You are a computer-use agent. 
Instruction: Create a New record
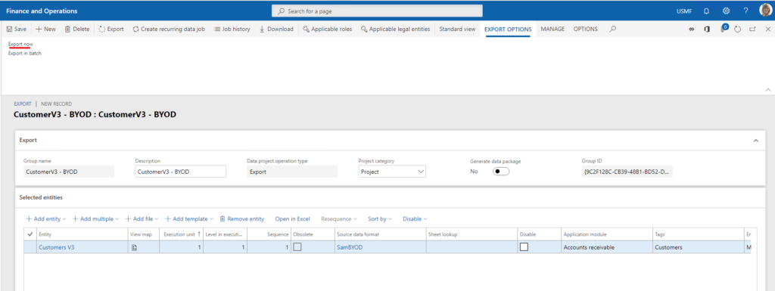[45, 29]
